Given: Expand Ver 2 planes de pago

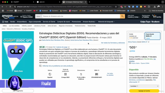Looking at the screenshot, I should click(x=61, y=47).
